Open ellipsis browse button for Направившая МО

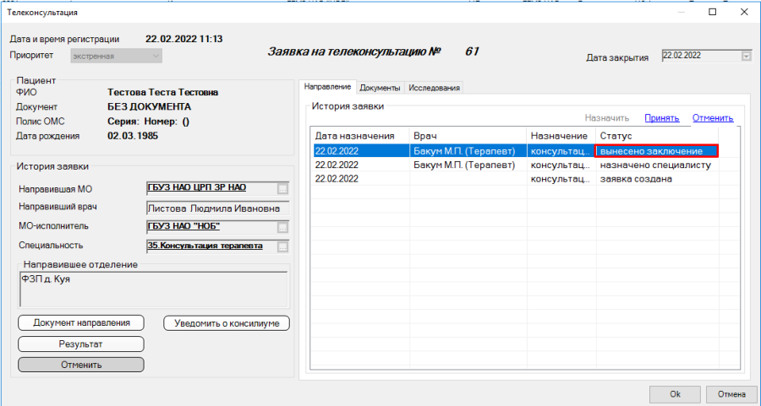click(283, 189)
